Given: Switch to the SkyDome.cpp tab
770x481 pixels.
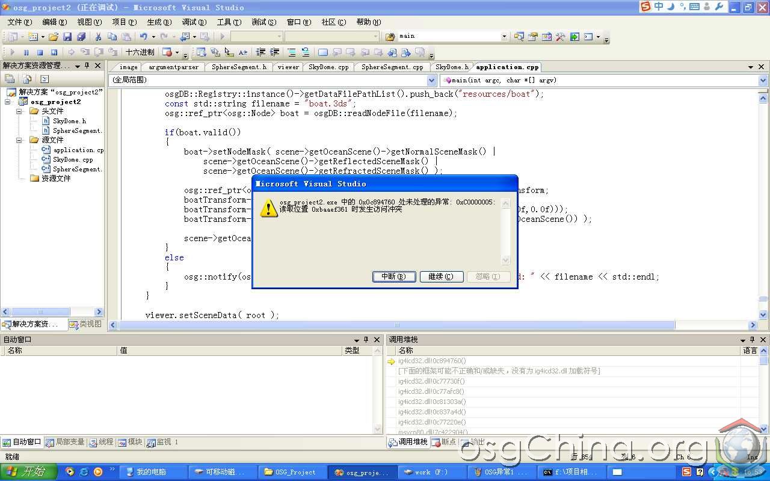Looking at the screenshot, I should pyautogui.click(x=328, y=67).
